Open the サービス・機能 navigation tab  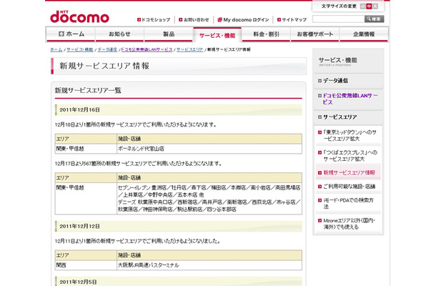pos(217,35)
